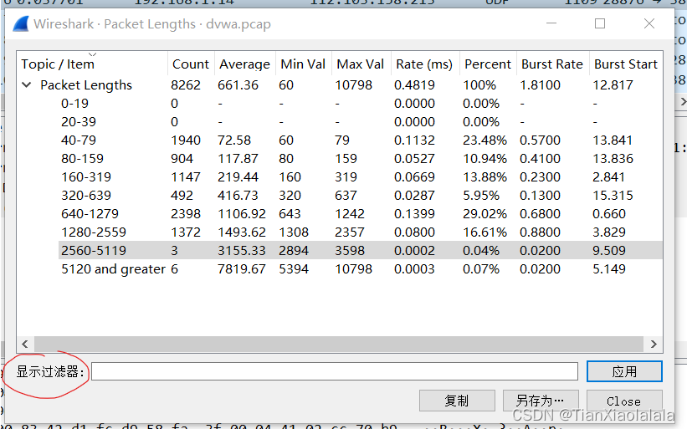Click average value 7819.67
Viewport: 687px width, 429px height.
tap(242, 268)
